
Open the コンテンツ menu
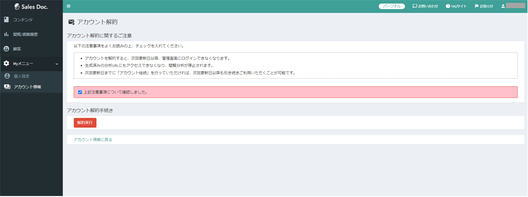coord(32,20)
